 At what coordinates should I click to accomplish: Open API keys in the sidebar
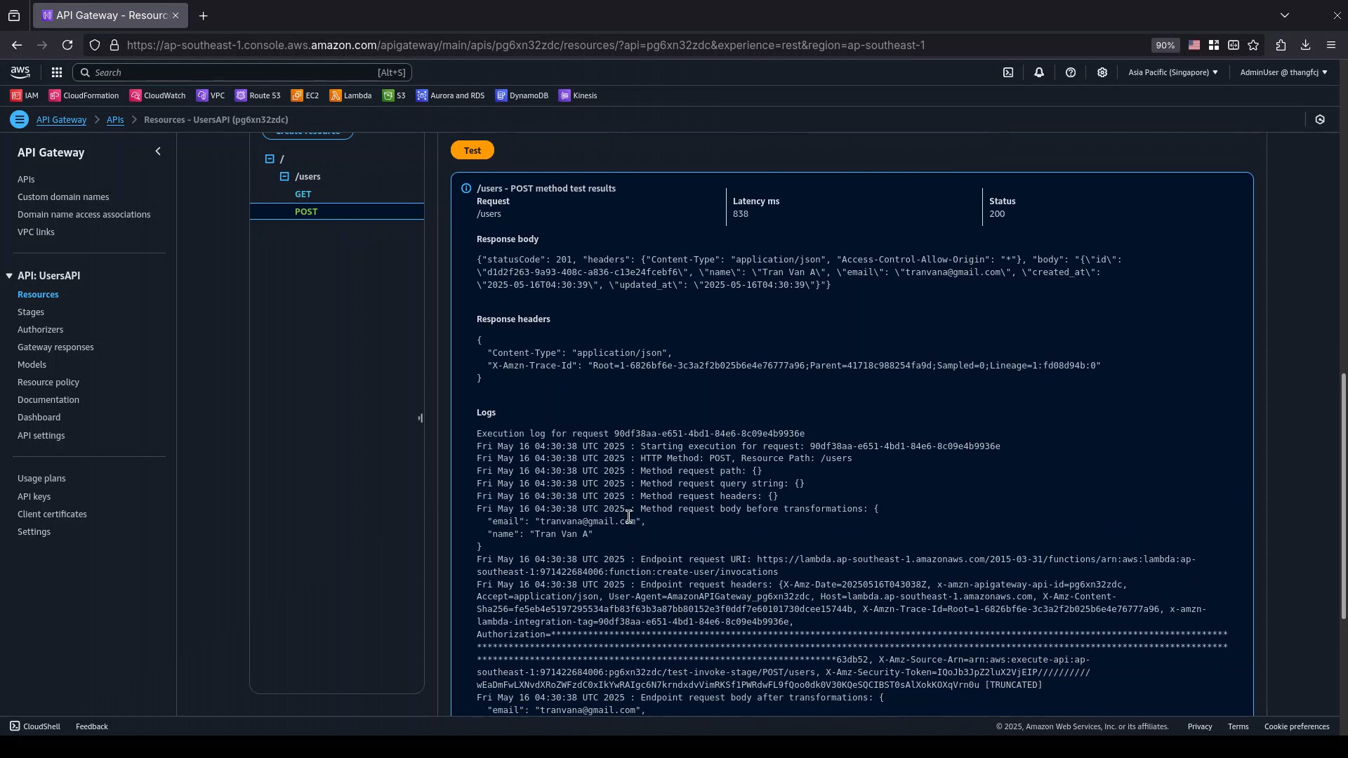34,497
